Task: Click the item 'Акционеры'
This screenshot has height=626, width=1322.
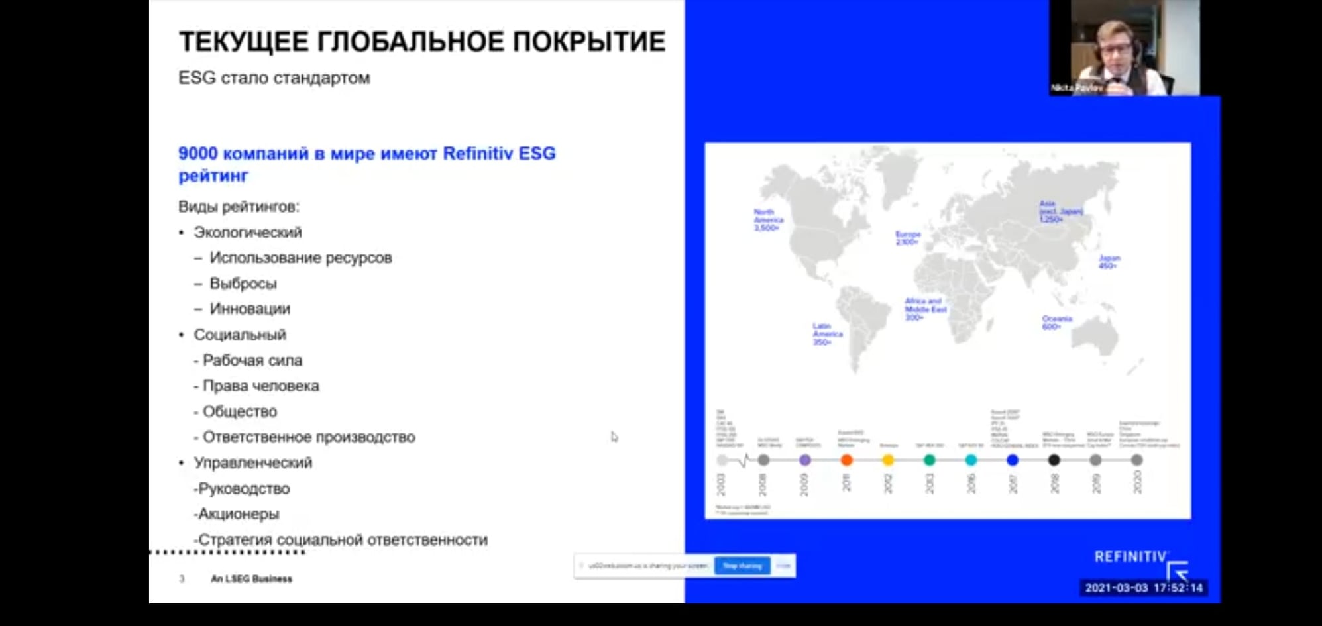Action: [x=239, y=514]
